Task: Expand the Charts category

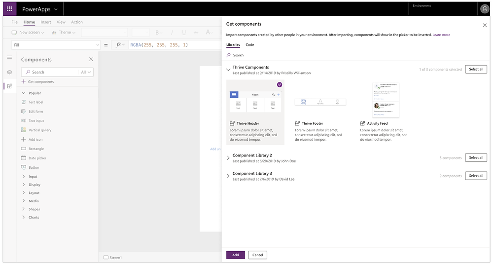Action: tap(23, 217)
